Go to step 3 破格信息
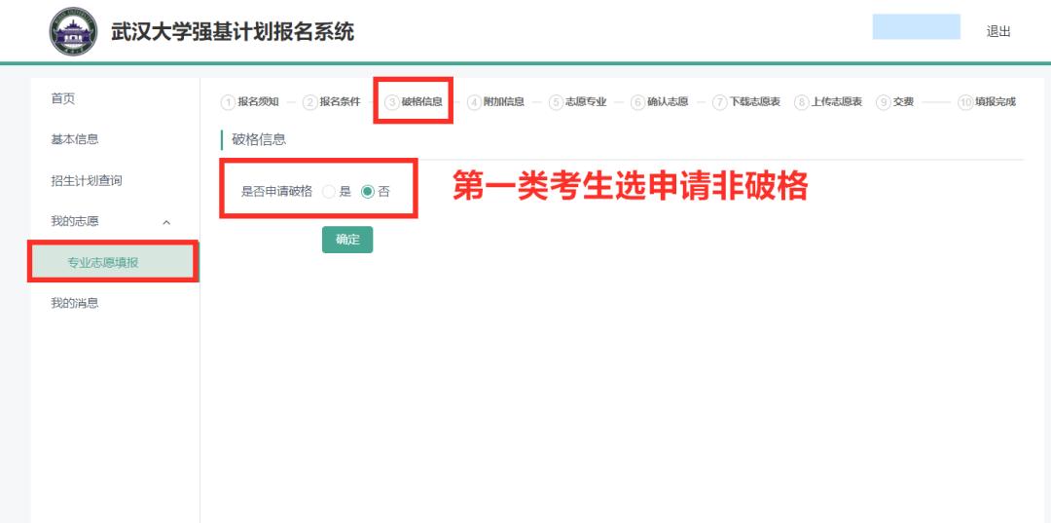This screenshot has width=1051, height=523. (414, 102)
